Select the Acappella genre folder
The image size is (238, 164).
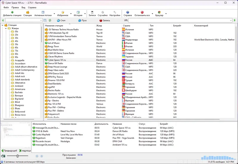(x=19, y=60)
